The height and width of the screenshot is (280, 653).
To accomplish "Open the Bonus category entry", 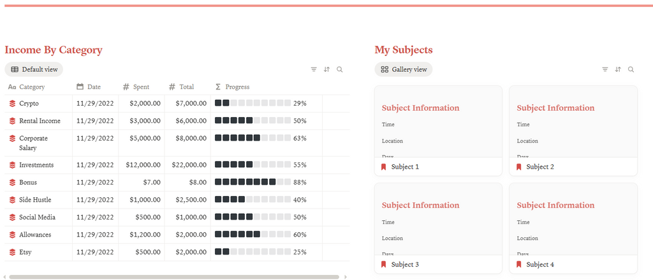I will pyautogui.click(x=28, y=183).
